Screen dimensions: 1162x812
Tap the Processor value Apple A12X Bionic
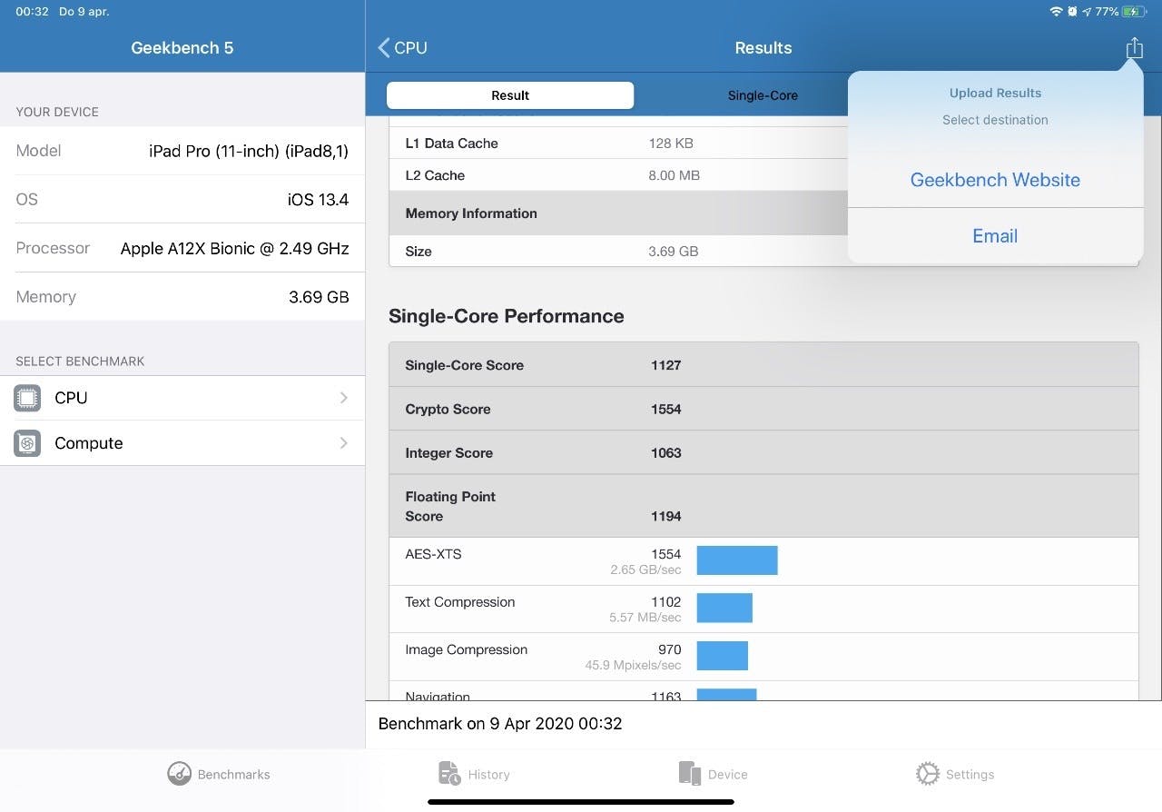tap(235, 248)
